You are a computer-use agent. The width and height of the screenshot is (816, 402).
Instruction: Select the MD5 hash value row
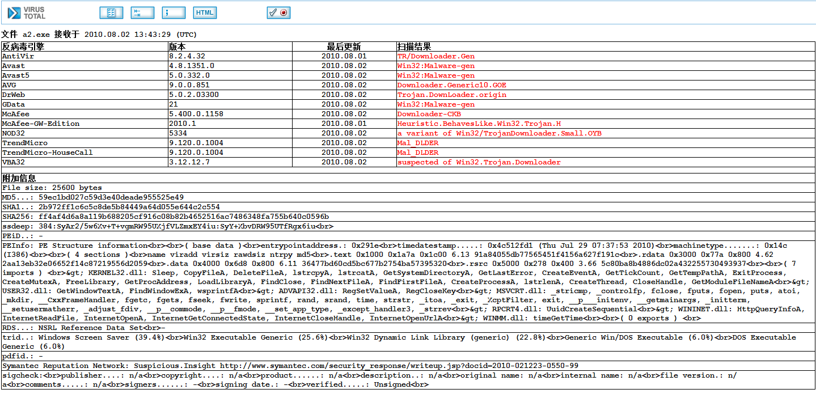click(408, 197)
